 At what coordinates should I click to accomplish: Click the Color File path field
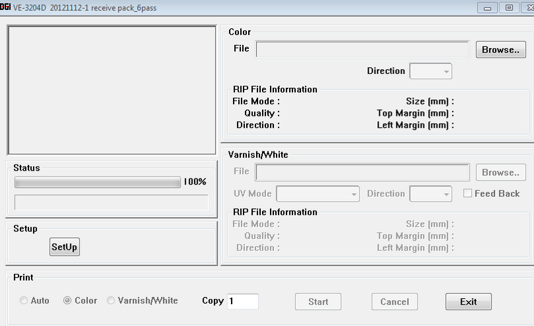[x=363, y=50]
